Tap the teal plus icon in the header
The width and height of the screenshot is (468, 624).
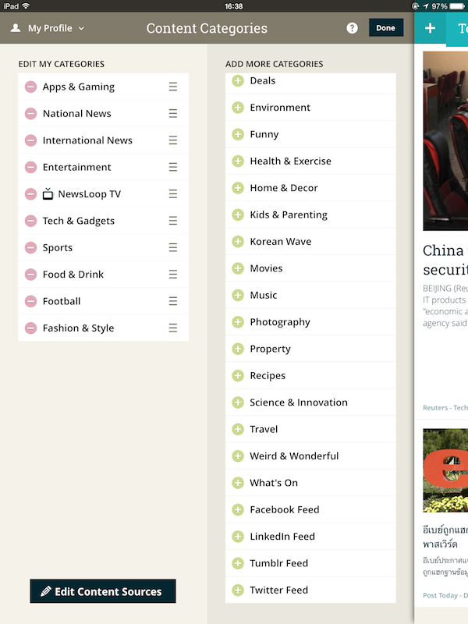[430, 28]
